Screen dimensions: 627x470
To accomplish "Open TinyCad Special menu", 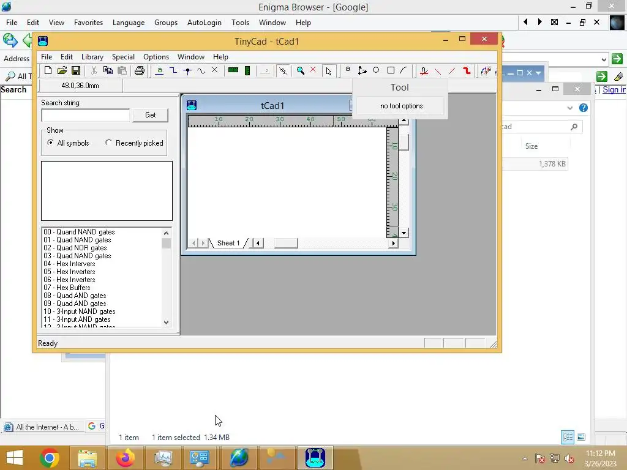I will (123, 57).
